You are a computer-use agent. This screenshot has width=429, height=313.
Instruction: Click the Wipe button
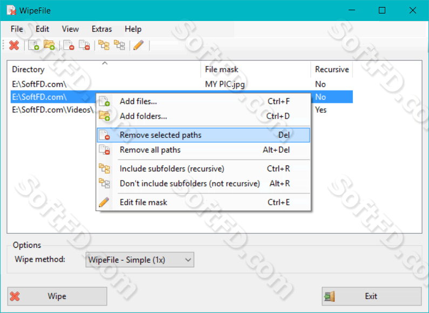coord(57,296)
